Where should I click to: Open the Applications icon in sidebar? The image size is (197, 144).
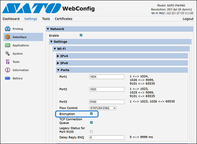tap(8, 45)
